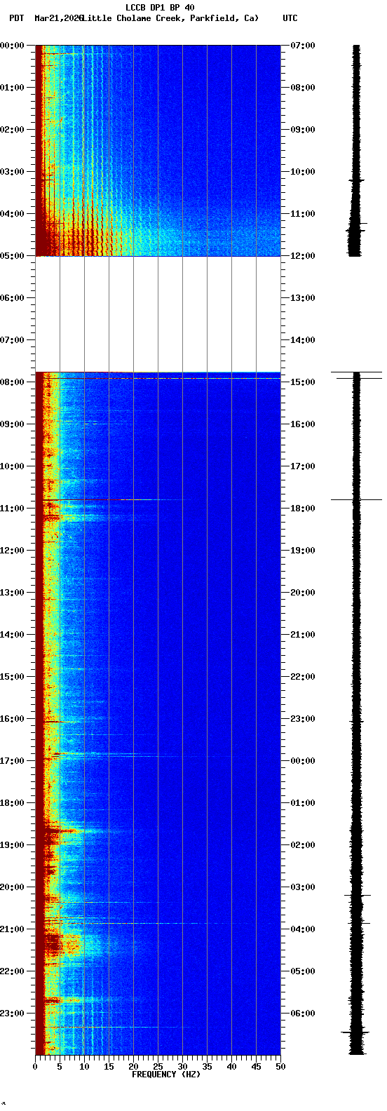
Task: Click PDT axis label 12:00
Action: point(12,551)
